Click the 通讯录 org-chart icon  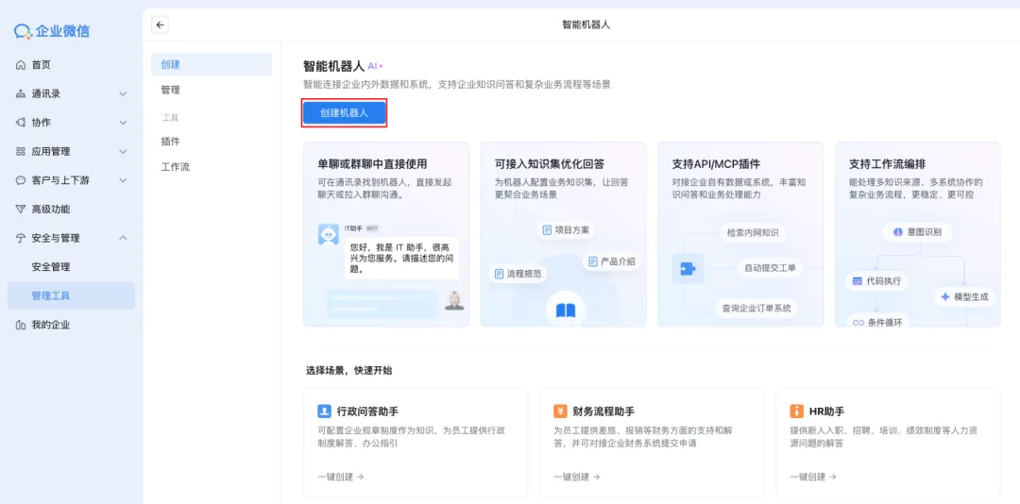click(20, 93)
